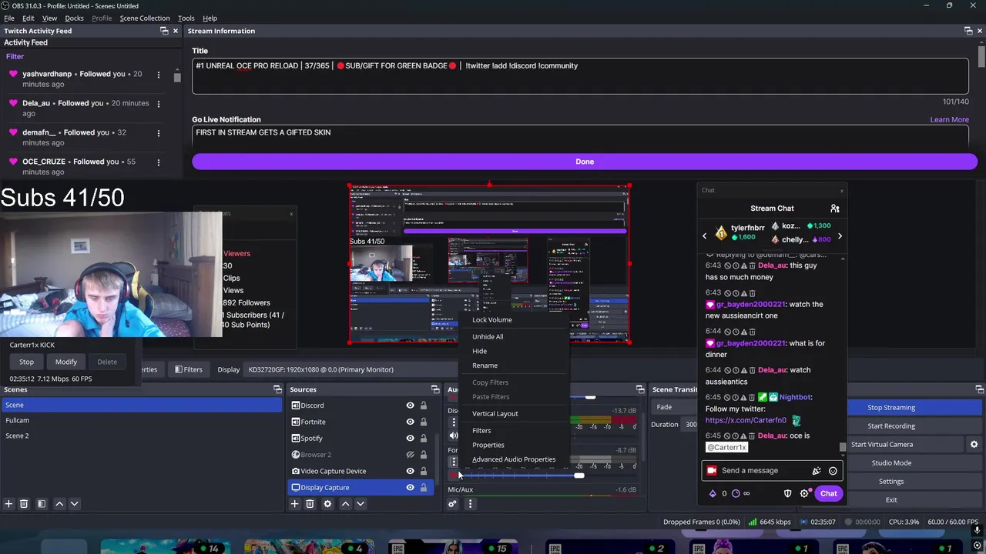Open options for Dela_au follow event
The height and width of the screenshot is (554, 986).
click(x=159, y=104)
